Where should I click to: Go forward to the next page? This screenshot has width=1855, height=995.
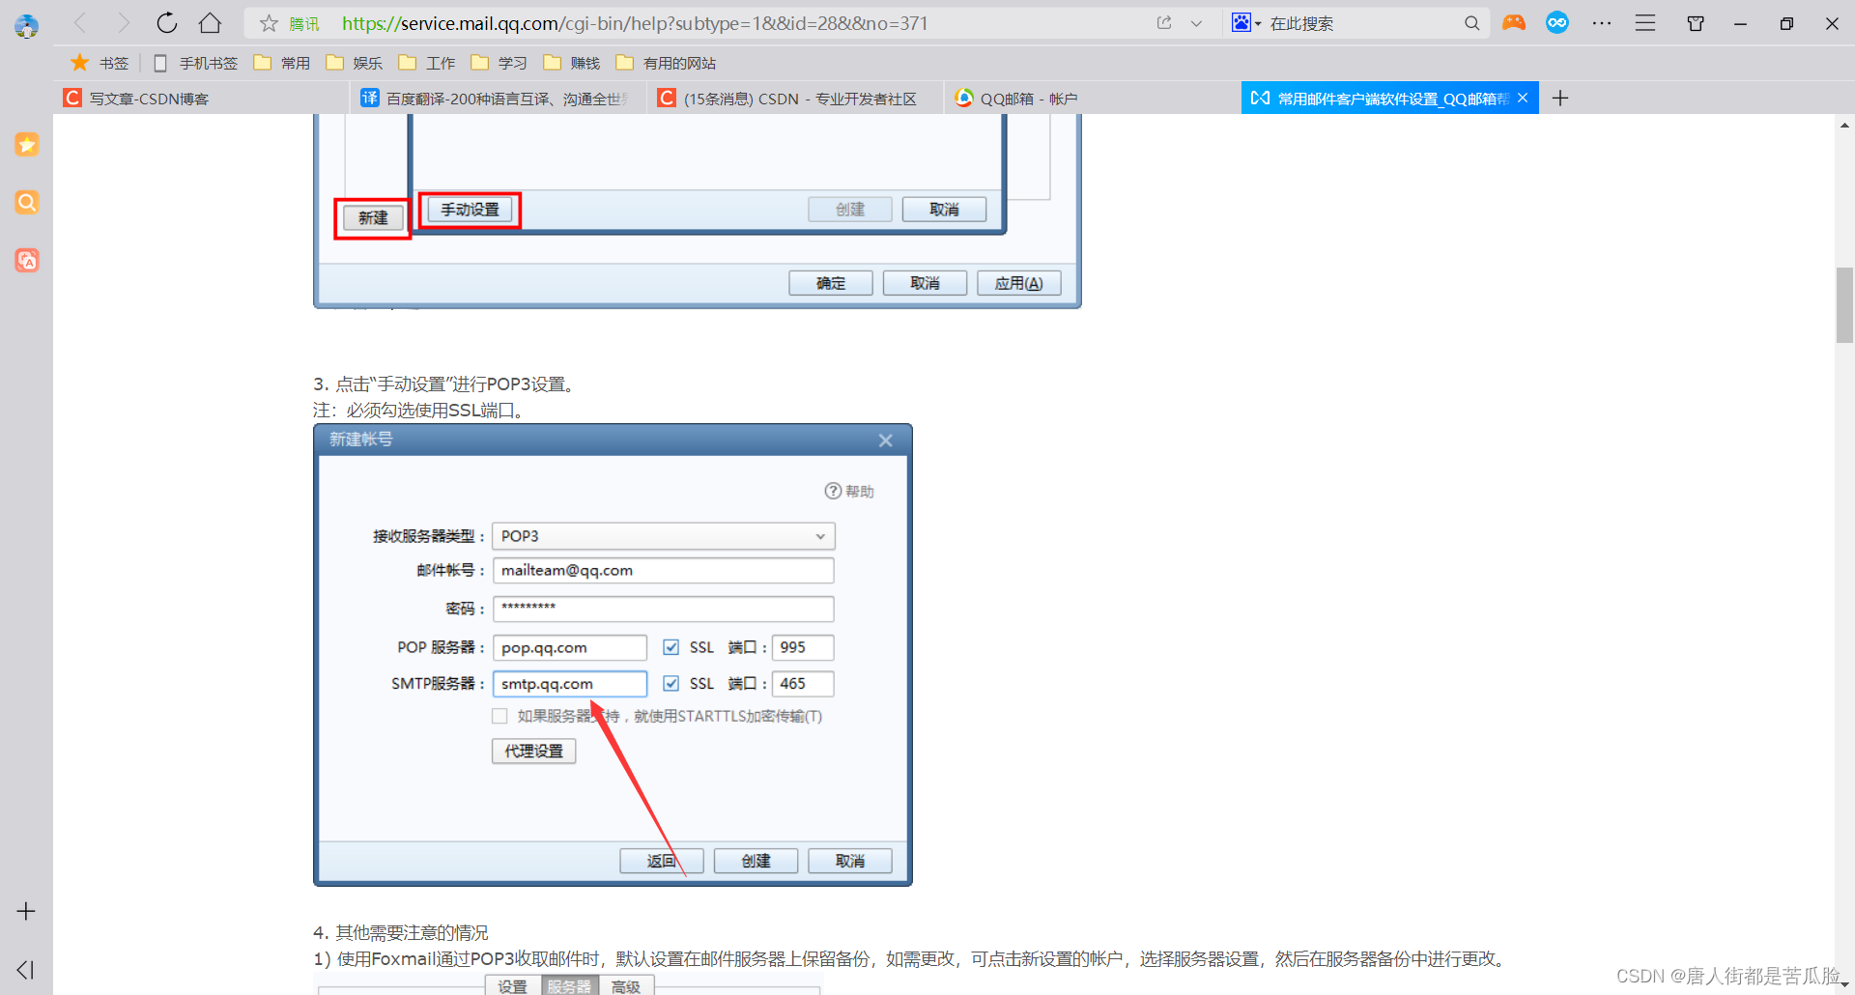(123, 23)
